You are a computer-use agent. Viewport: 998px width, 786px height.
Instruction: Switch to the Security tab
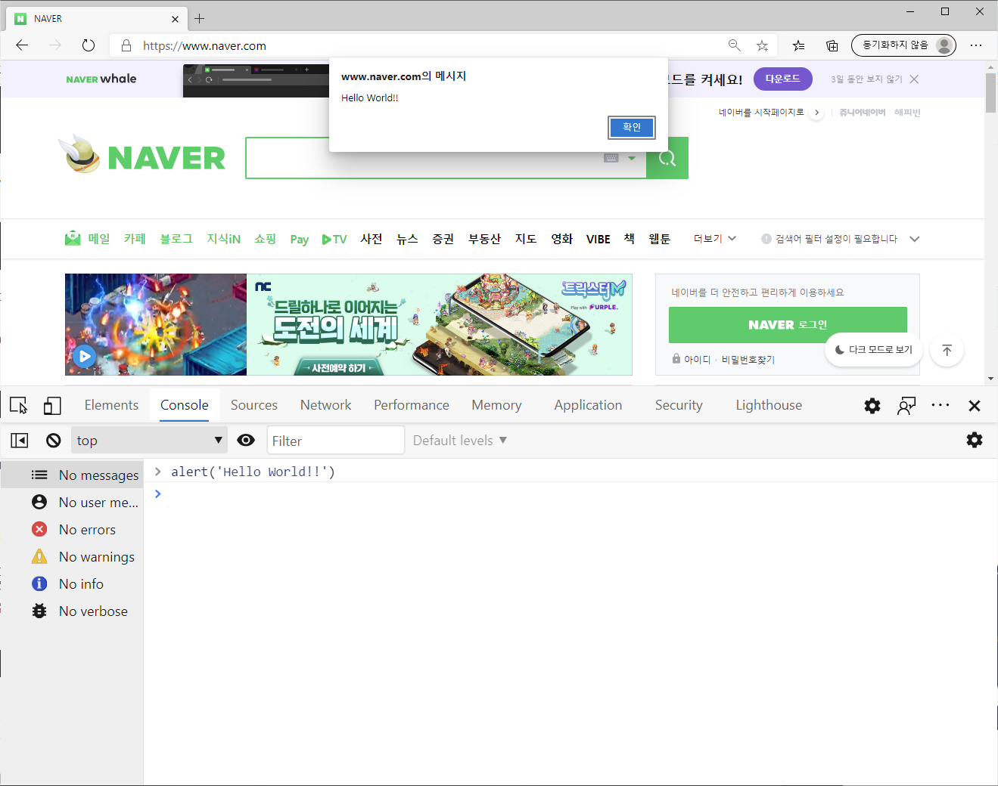[x=679, y=405]
